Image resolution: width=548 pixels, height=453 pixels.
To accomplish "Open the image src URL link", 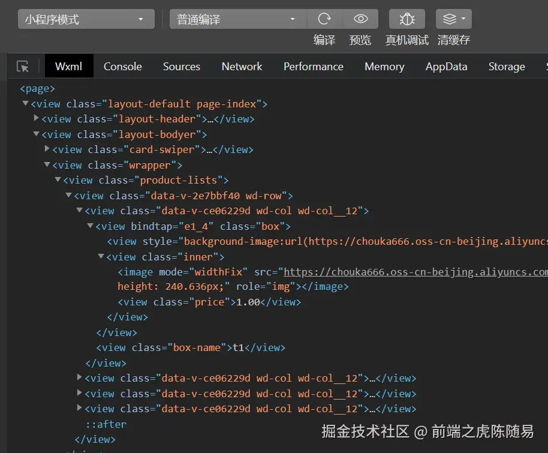I will point(415,272).
